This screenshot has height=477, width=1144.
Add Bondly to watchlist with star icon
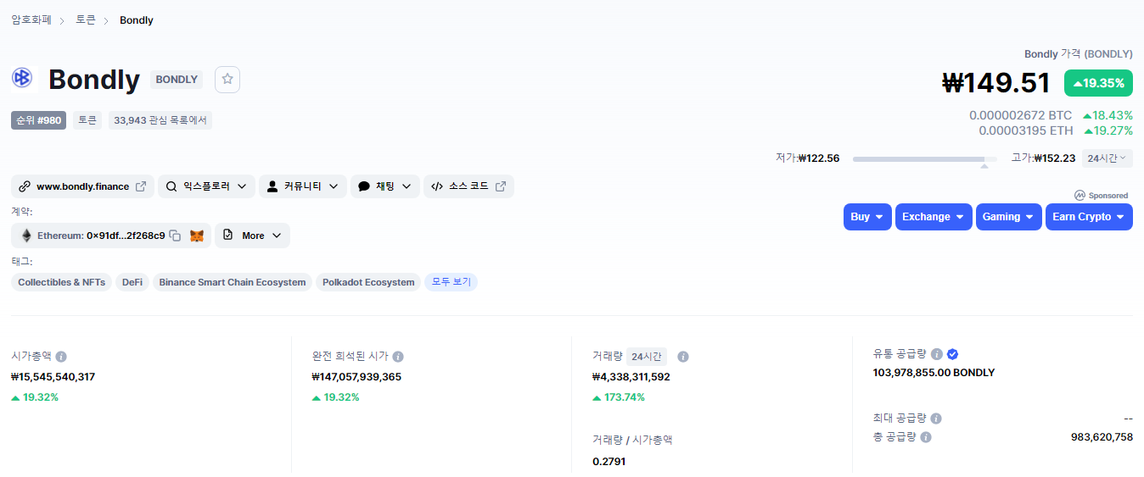click(x=227, y=79)
